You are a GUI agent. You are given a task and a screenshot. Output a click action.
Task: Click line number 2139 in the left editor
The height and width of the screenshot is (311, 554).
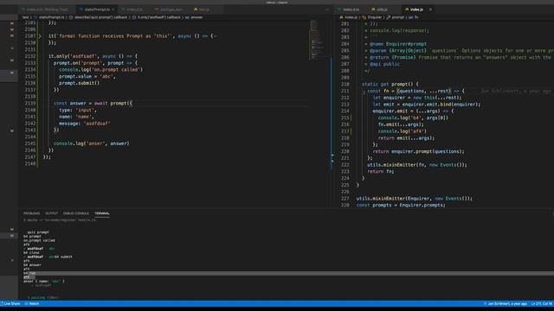pos(30,104)
